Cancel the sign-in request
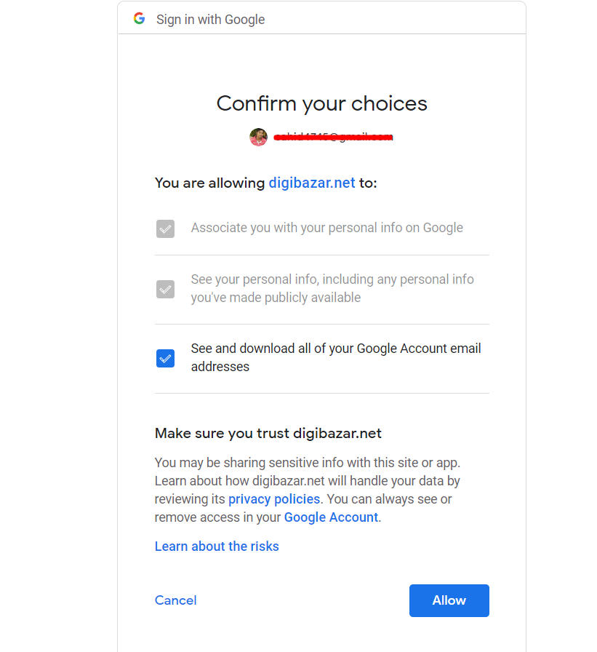 click(176, 600)
